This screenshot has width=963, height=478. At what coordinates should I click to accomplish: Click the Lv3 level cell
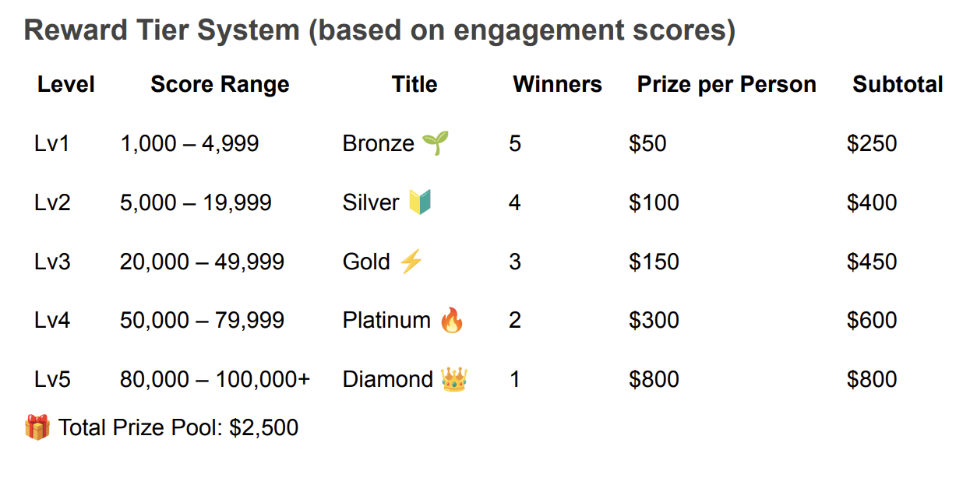52,262
